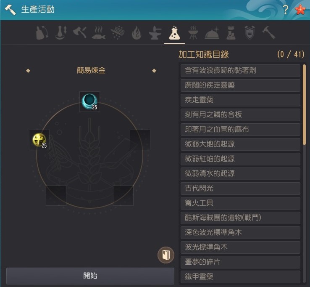Select the flask simple alchemy tab
This screenshot has height=287, width=310.
coord(174,33)
